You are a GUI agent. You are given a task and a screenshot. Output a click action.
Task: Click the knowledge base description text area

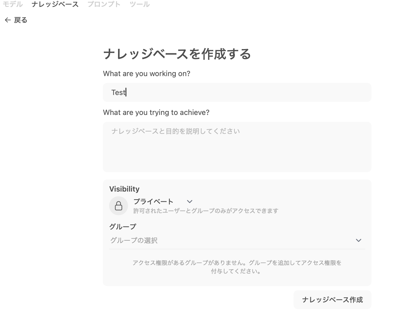[x=237, y=147]
